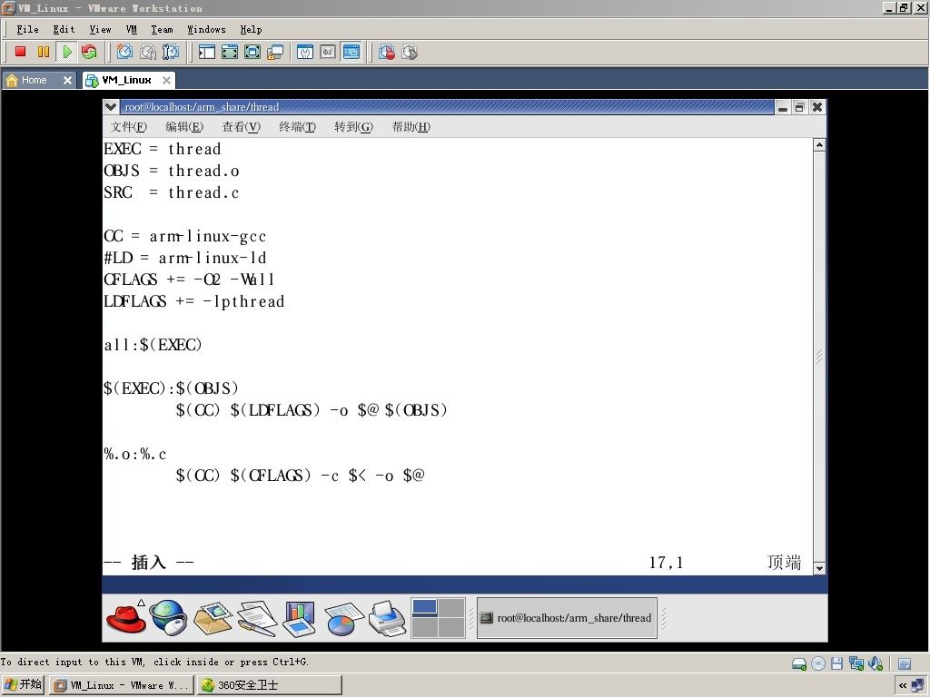Click the green Power On play icon

(66, 52)
